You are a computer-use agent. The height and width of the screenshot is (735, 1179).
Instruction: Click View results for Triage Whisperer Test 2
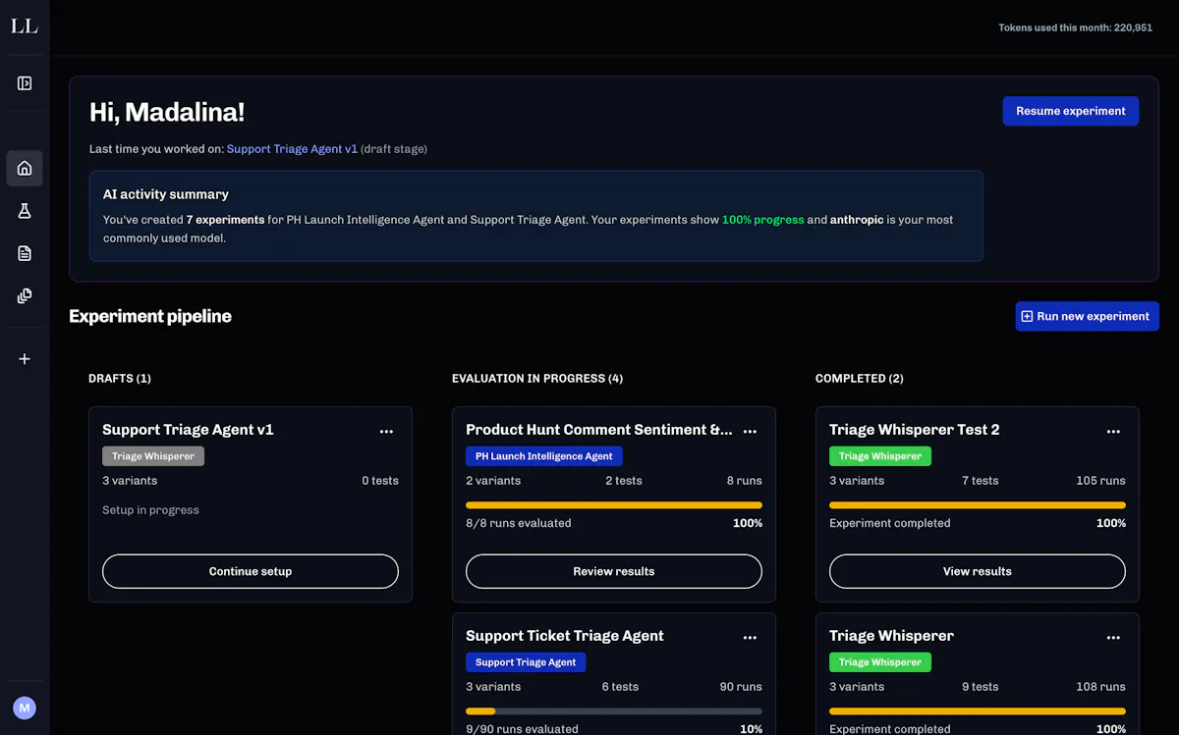(x=978, y=571)
